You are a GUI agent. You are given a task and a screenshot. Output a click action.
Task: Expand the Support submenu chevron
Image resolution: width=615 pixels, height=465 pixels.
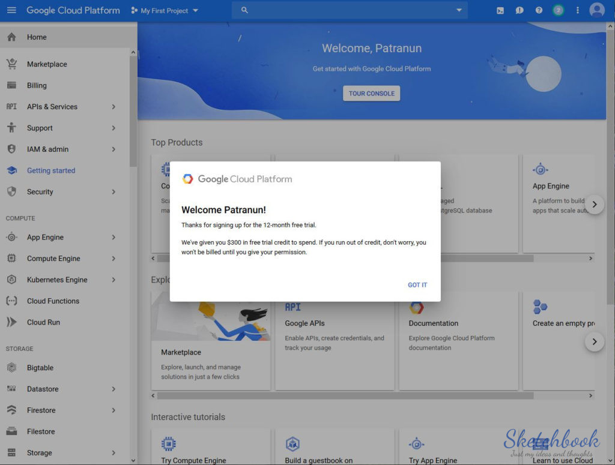tap(114, 128)
